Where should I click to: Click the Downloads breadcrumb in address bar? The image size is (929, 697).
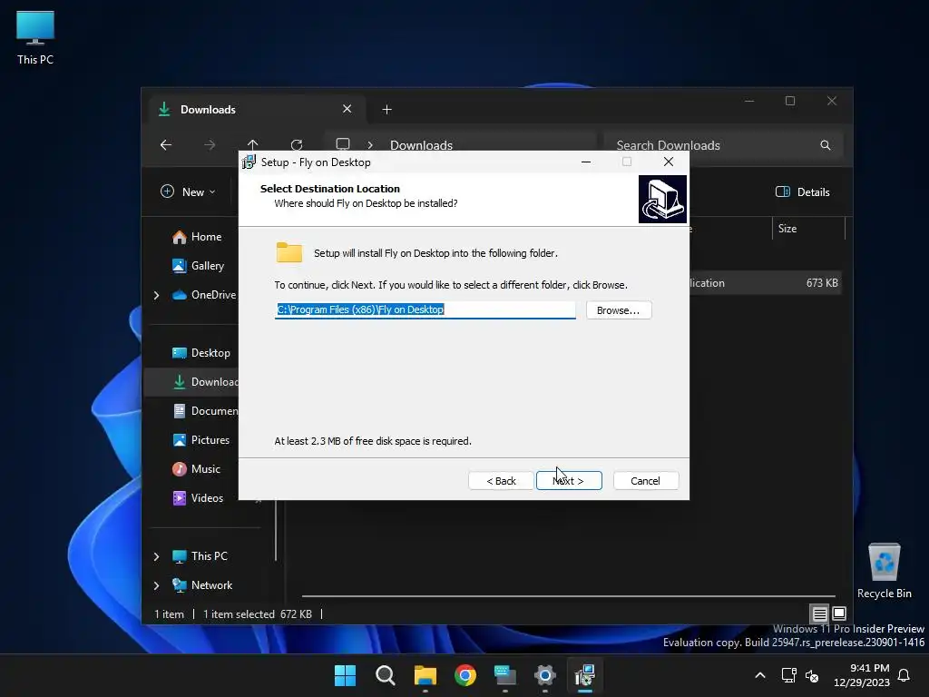421,145
